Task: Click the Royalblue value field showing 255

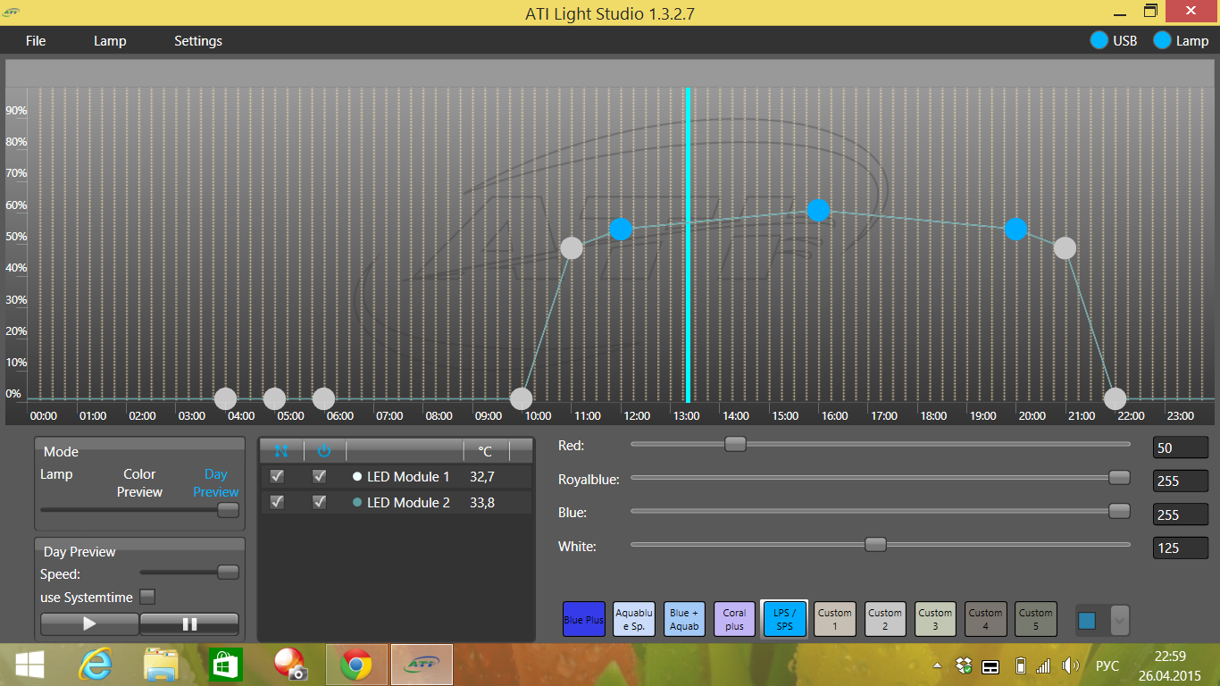Action: coord(1181,481)
